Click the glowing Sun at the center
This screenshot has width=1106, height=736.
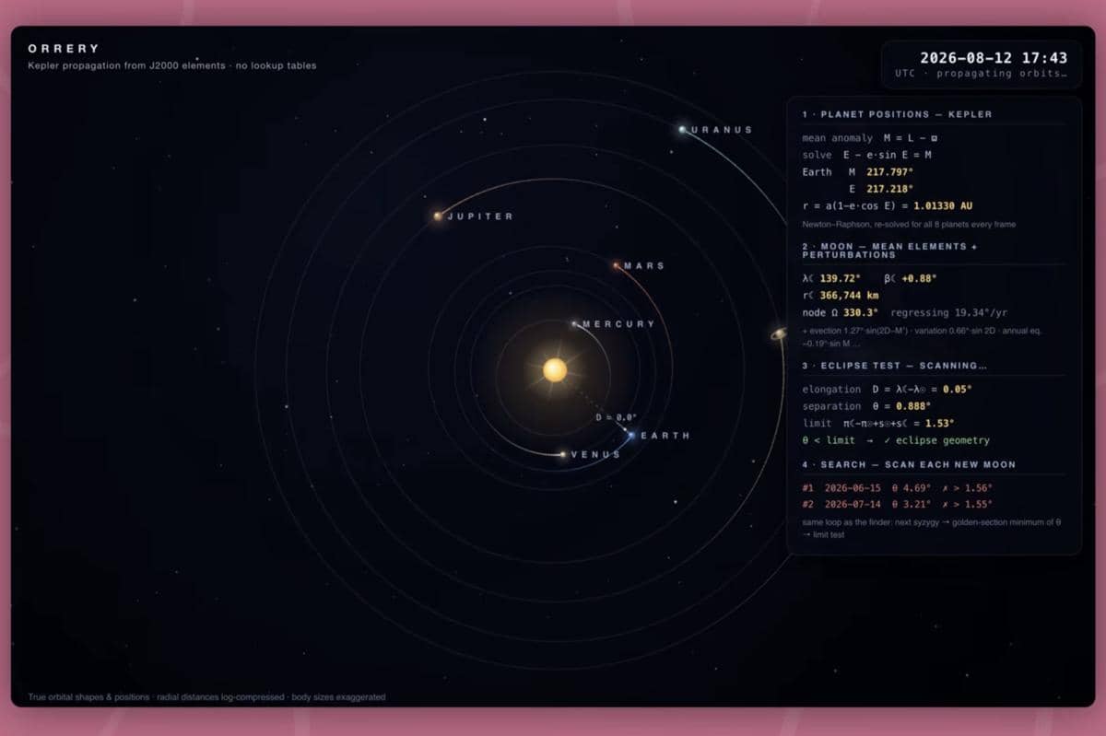click(554, 370)
